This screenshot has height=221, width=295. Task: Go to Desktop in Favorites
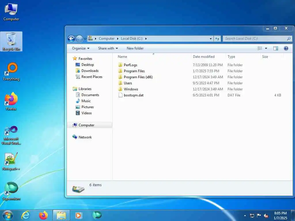85,65
